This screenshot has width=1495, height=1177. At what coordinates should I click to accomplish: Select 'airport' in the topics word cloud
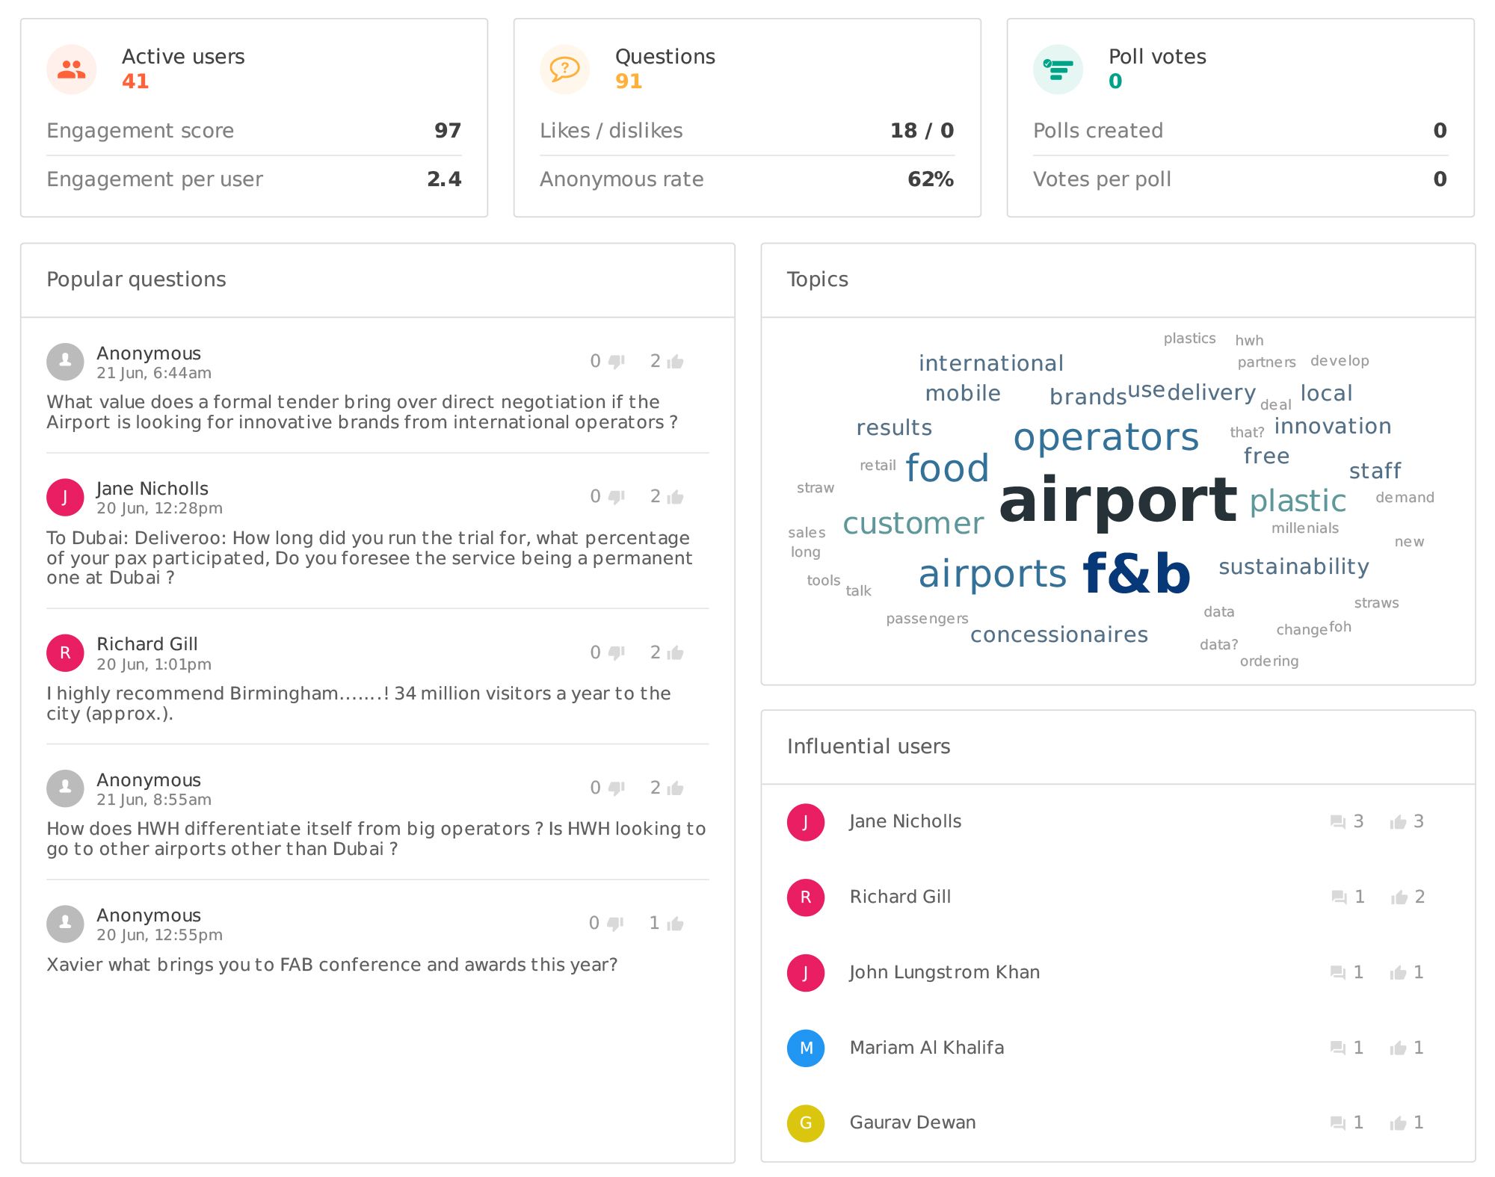click(x=1118, y=501)
